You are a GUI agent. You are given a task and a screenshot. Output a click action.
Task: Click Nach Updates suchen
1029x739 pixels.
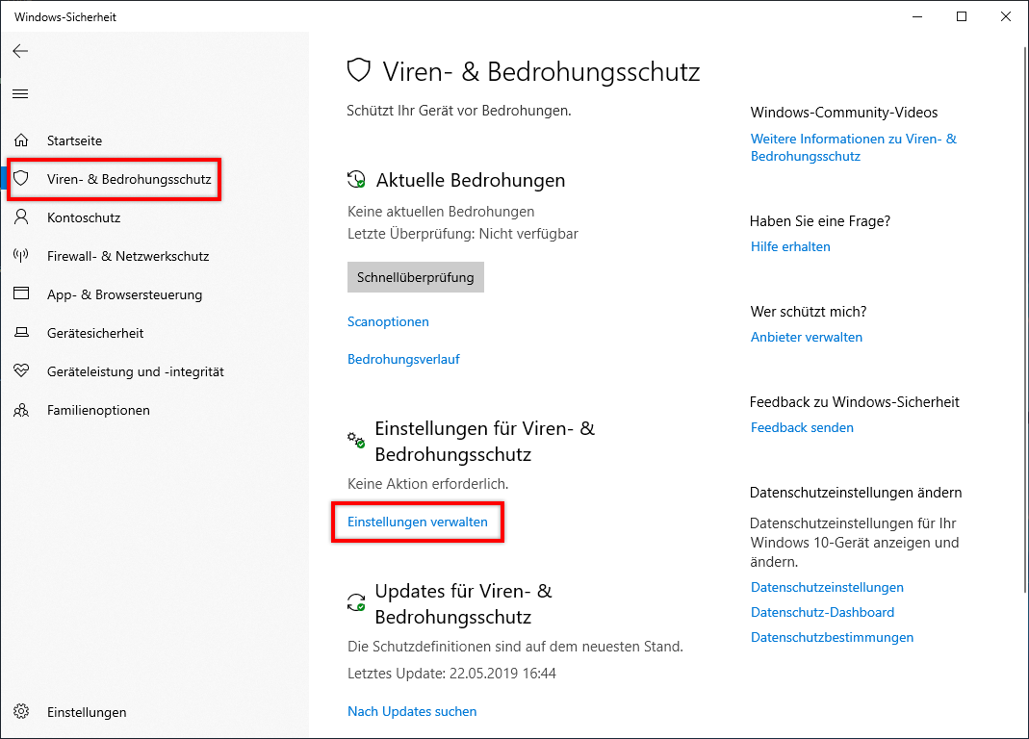click(x=412, y=711)
